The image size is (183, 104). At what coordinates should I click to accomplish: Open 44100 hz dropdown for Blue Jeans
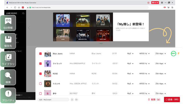(x=144, y=54)
